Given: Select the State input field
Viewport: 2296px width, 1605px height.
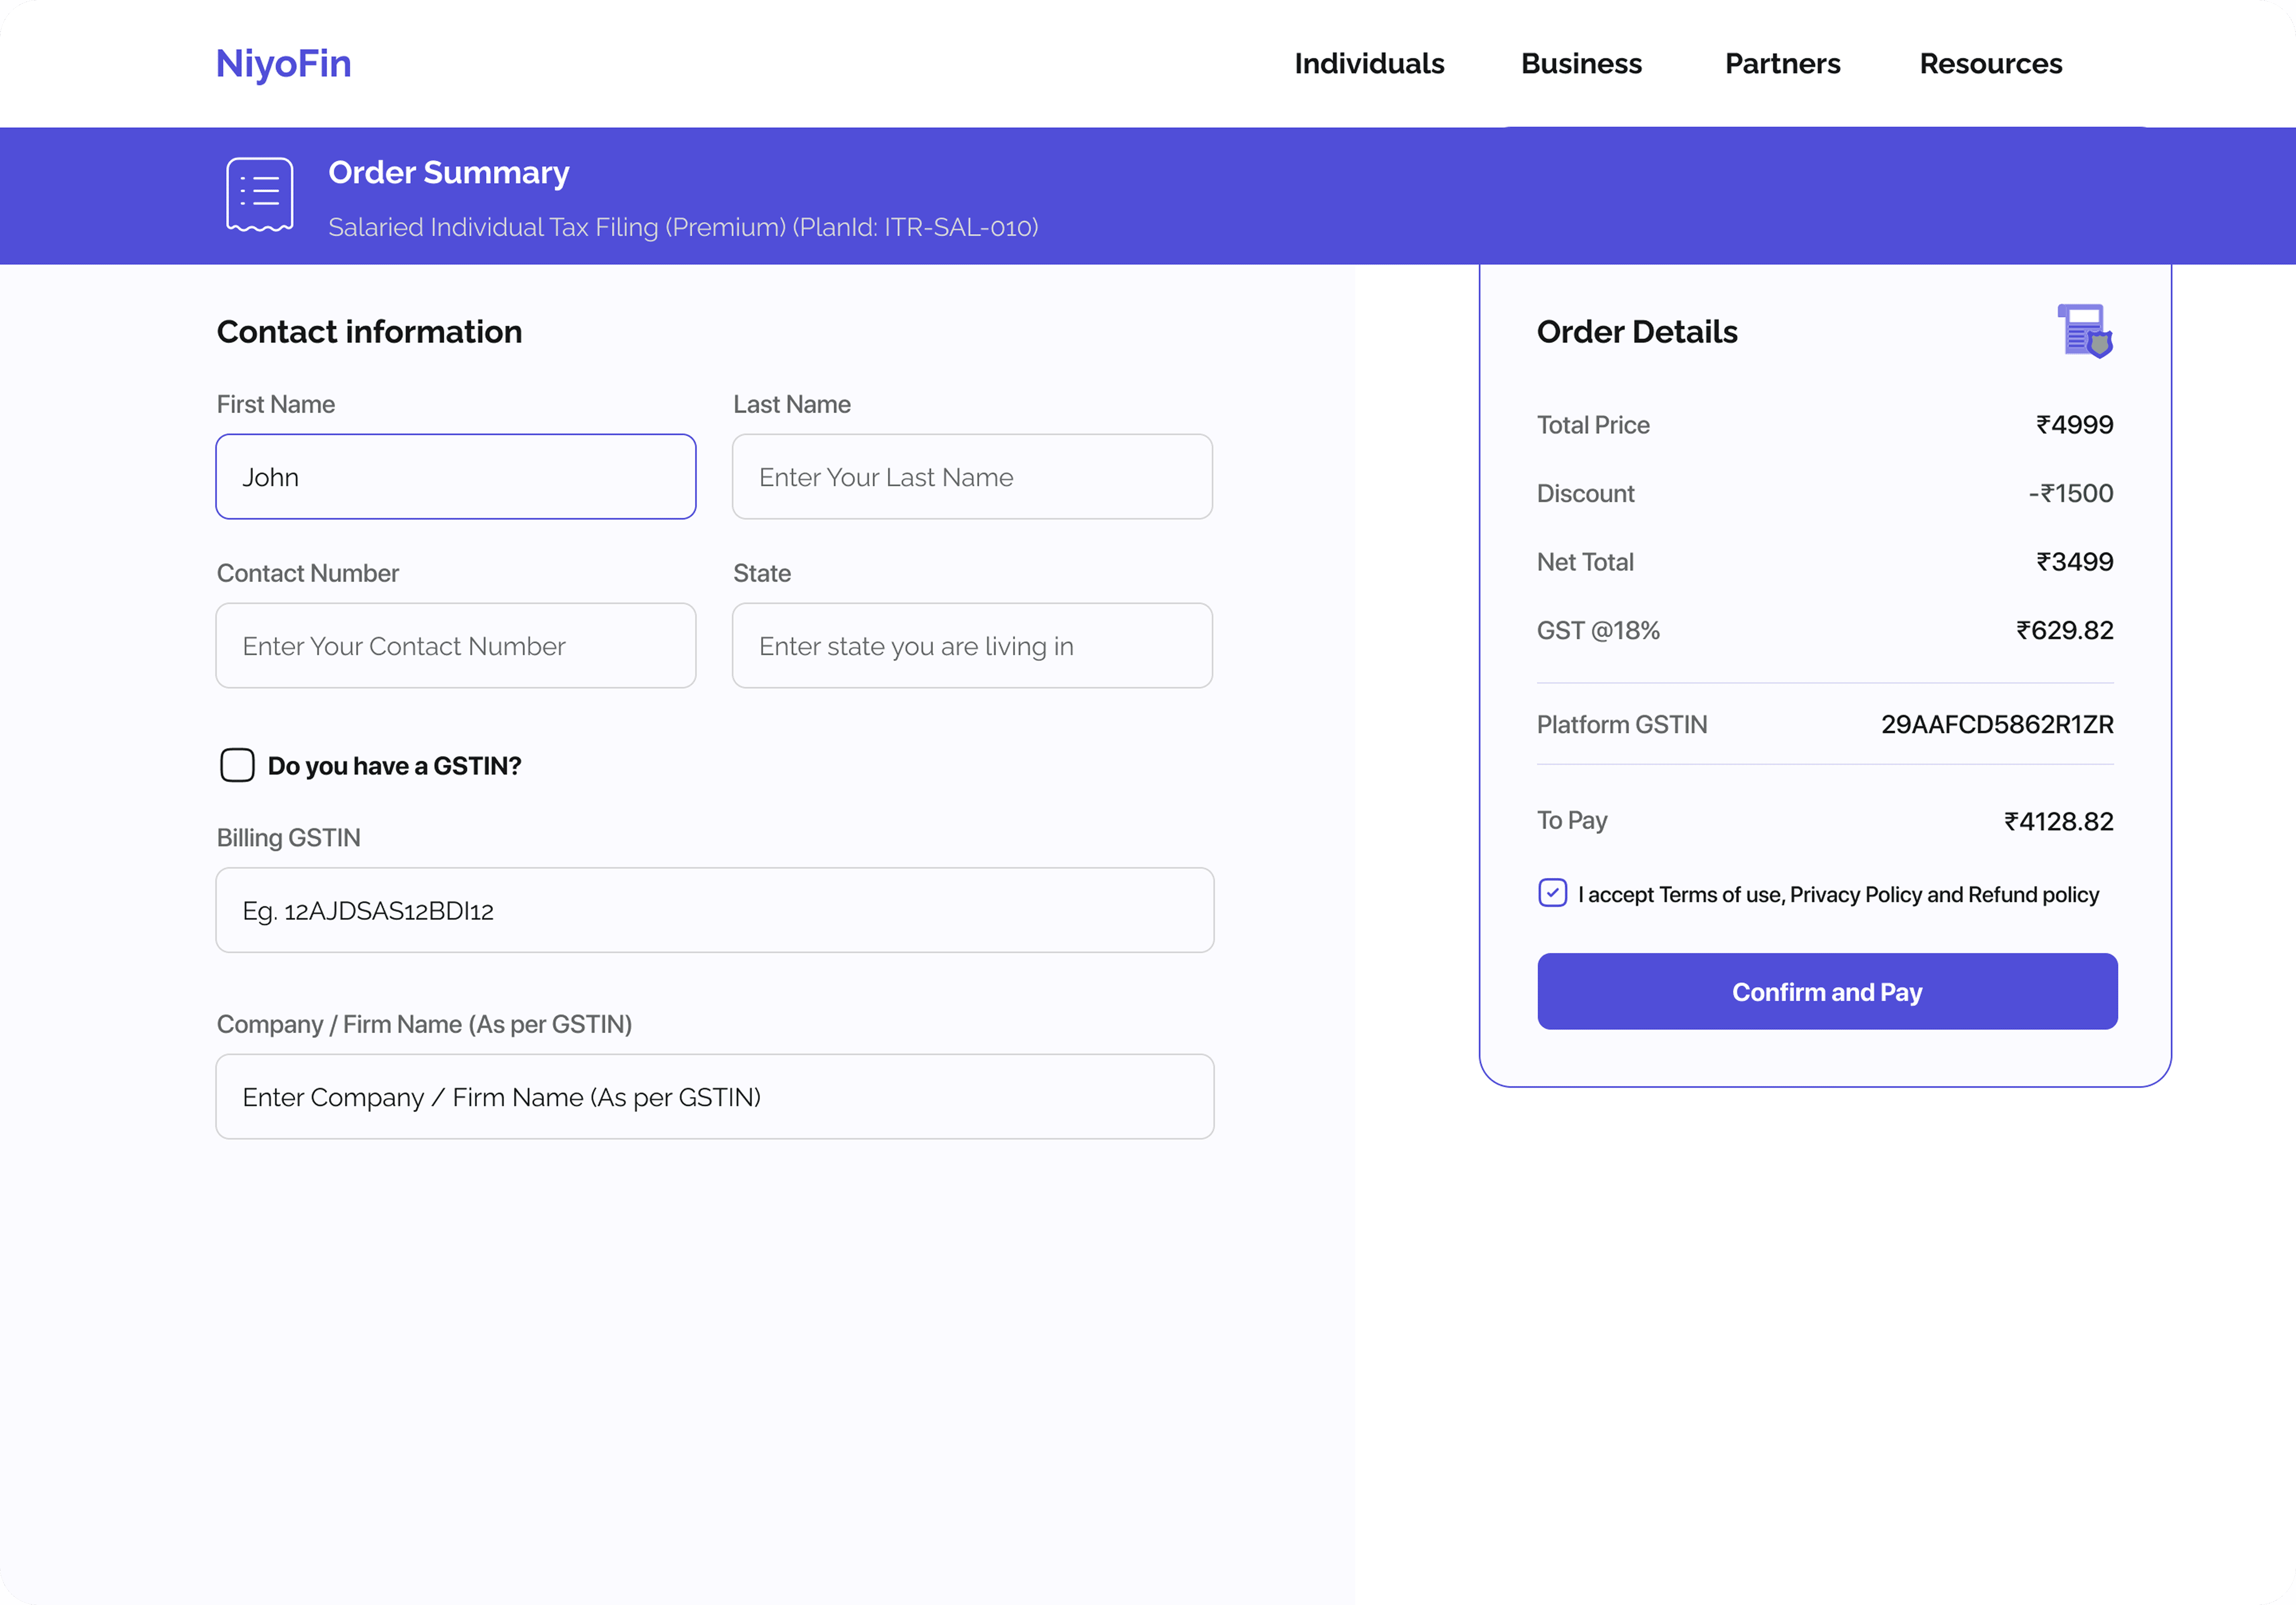Looking at the screenshot, I should click(x=972, y=646).
